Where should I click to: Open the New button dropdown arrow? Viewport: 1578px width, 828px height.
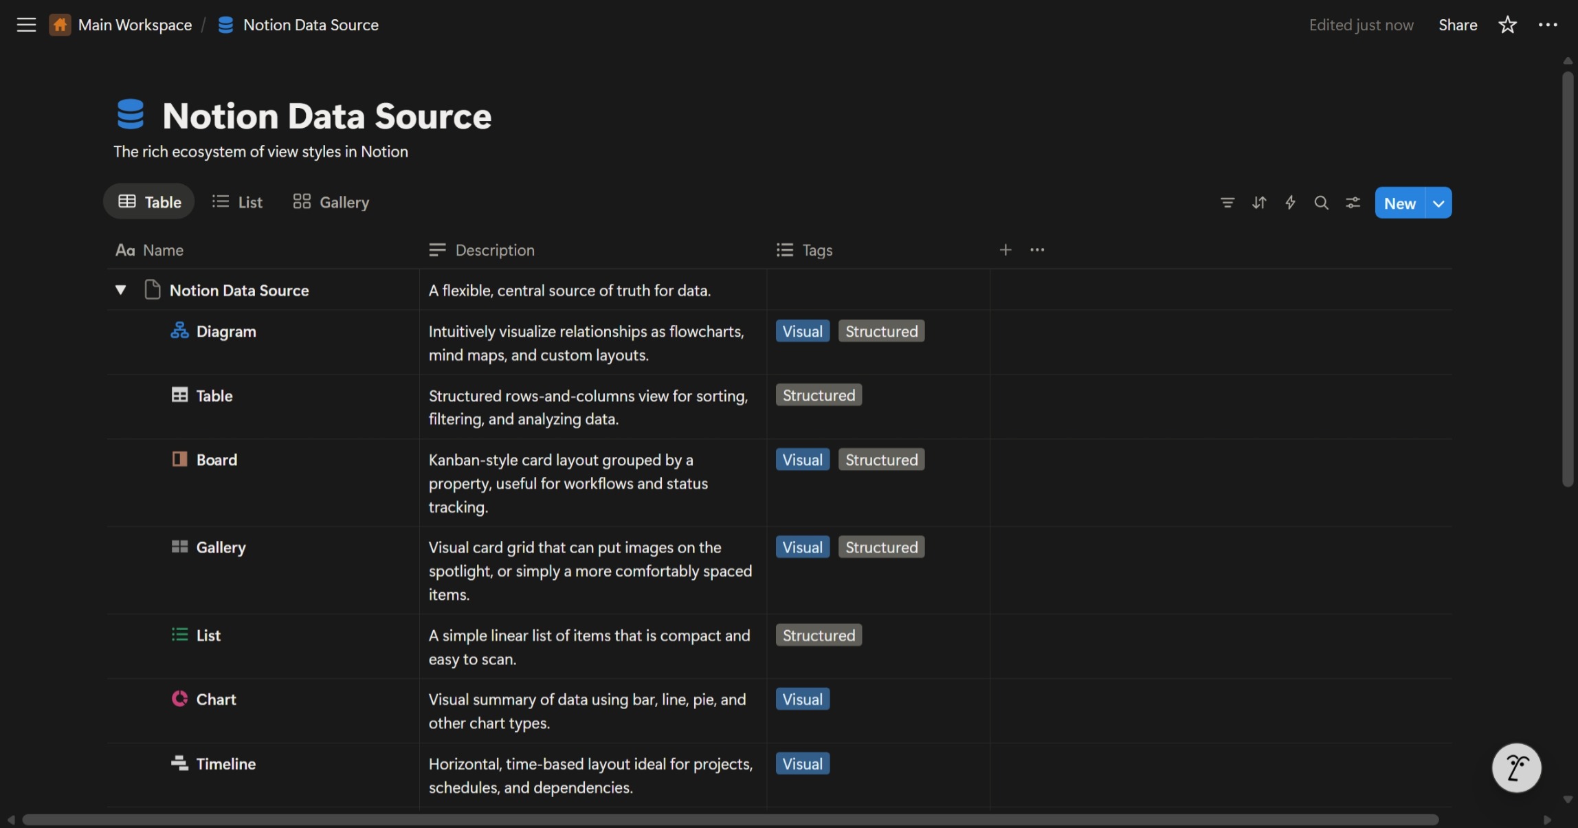point(1438,203)
